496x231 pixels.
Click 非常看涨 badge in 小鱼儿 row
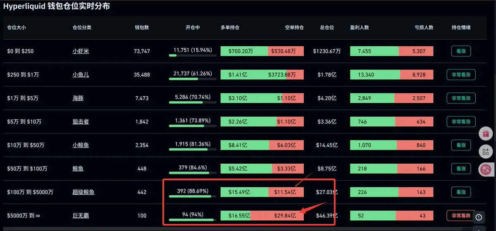[461, 75]
